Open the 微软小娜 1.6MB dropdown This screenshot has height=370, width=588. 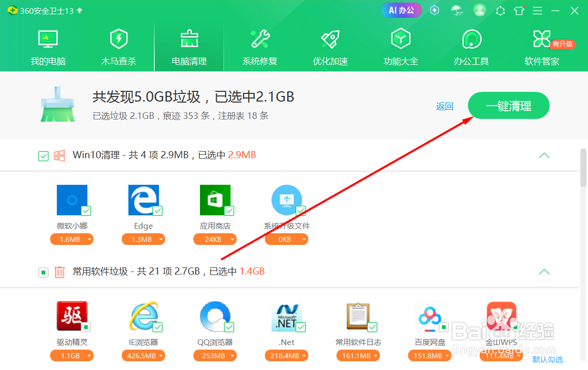point(91,239)
